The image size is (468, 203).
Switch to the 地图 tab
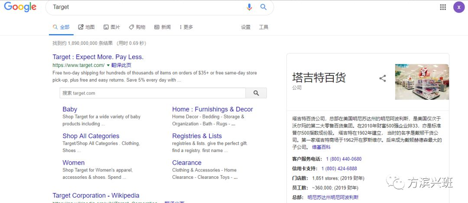pos(87,27)
